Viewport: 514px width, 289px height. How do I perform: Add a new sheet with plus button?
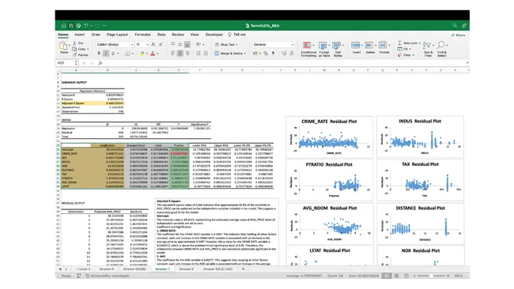point(243,269)
